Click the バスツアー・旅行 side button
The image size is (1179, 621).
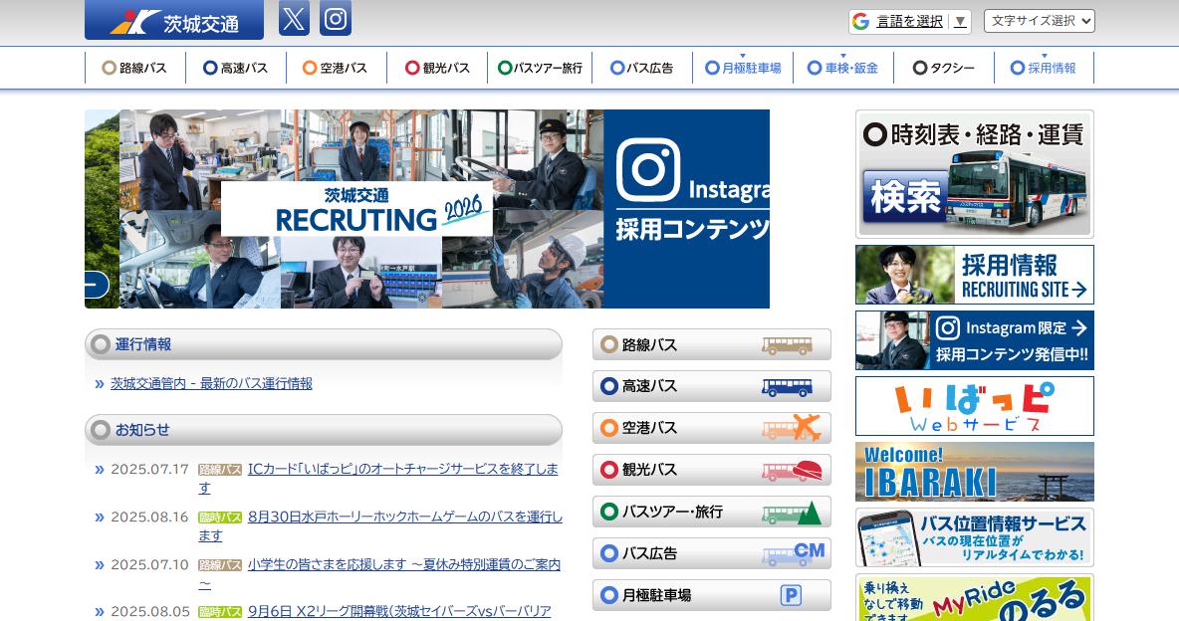[711, 512]
